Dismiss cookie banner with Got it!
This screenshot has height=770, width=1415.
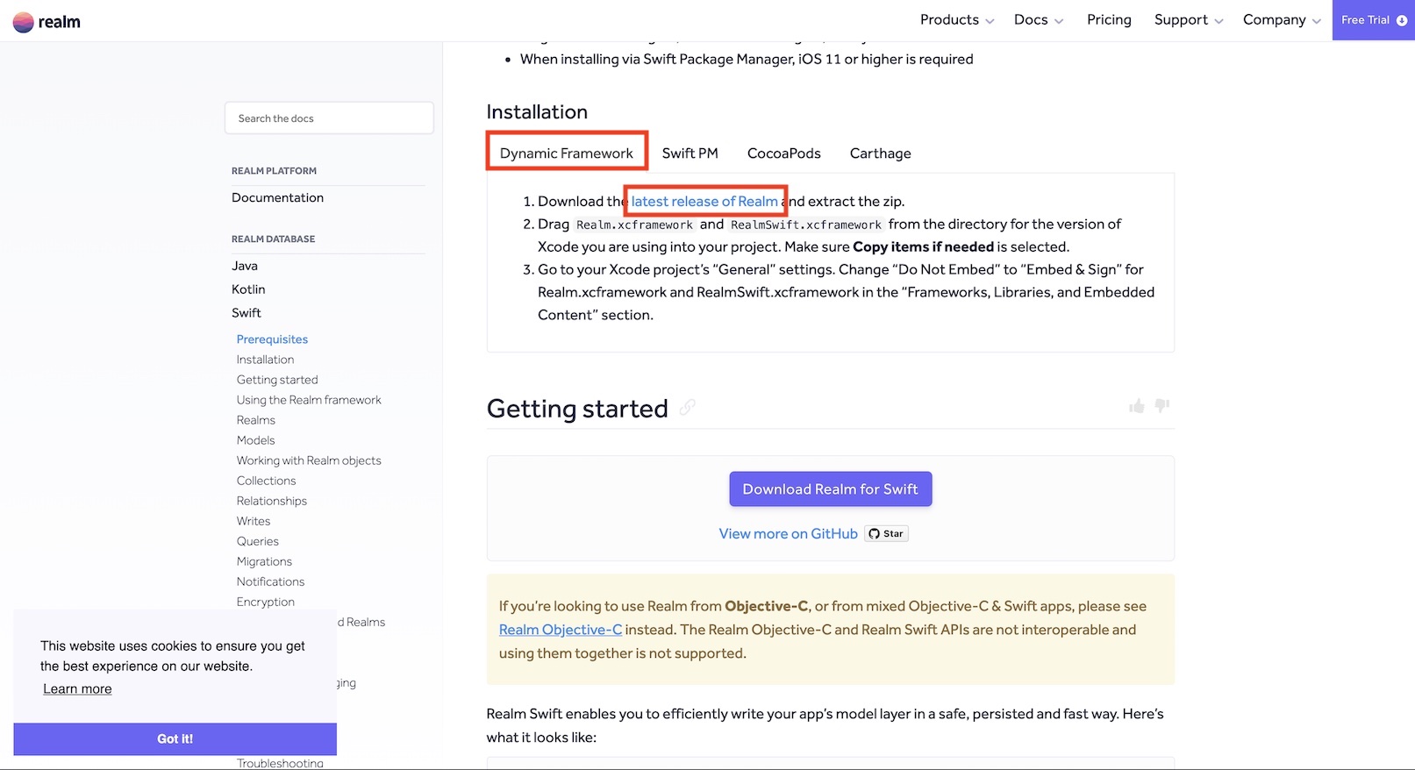click(175, 739)
